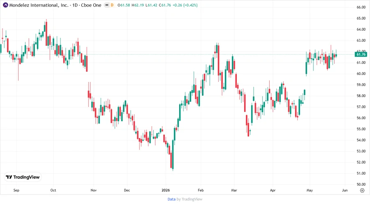Viewport: 370px width, 204px height.
Task: Click the C61.76 close value in legend
Action: pos(165,5)
